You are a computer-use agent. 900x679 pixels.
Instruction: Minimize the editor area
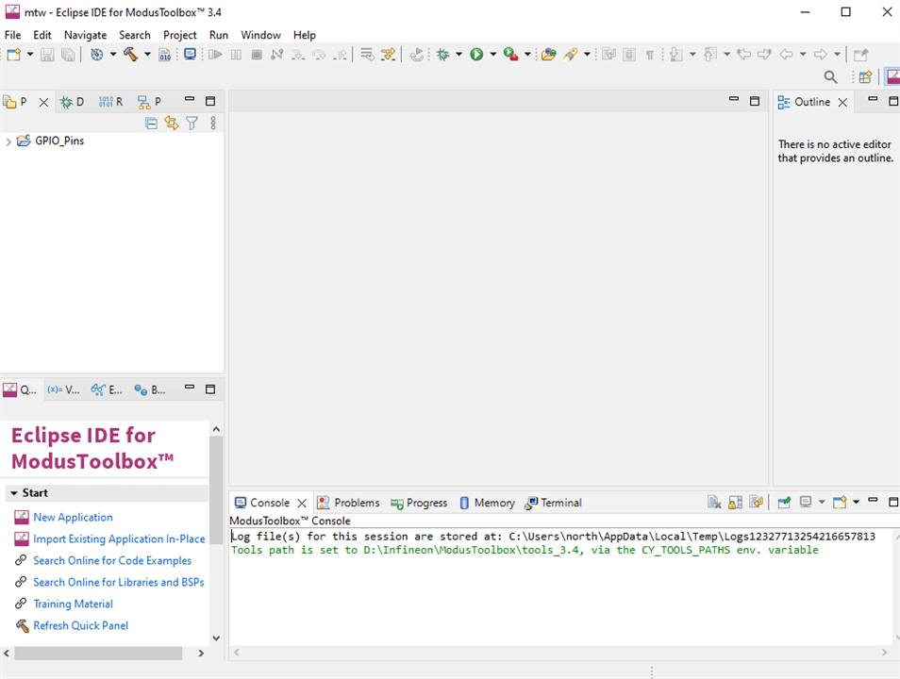tap(734, 100)
